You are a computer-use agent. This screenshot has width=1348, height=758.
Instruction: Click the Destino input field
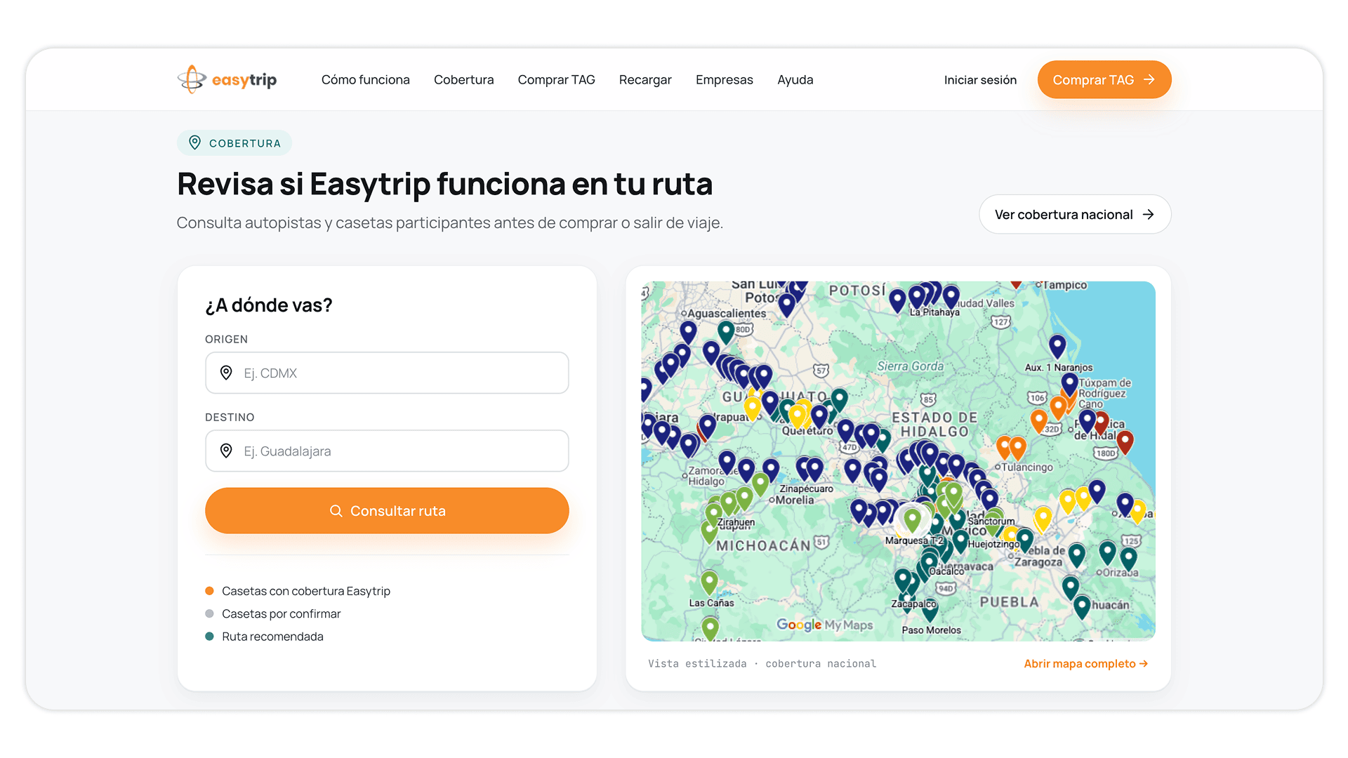click(387, 451)
